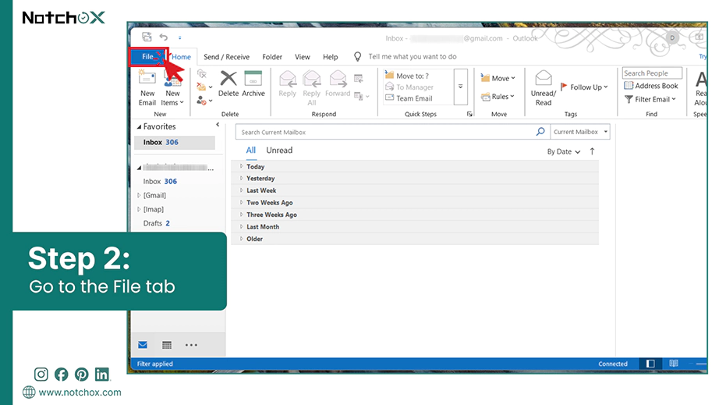The image size is (719, 405).
Task: Open Customize Quick Access Toolbar dropdown
Action: (179, 37)
